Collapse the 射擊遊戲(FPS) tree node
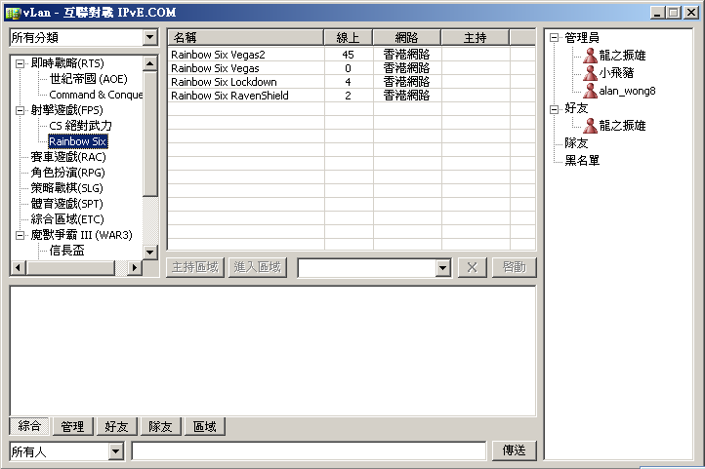 click(20, 110)
